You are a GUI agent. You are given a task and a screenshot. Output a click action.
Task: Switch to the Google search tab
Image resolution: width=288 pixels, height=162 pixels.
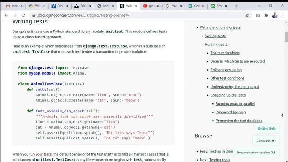pyautogui.click(x=171, y=6)
